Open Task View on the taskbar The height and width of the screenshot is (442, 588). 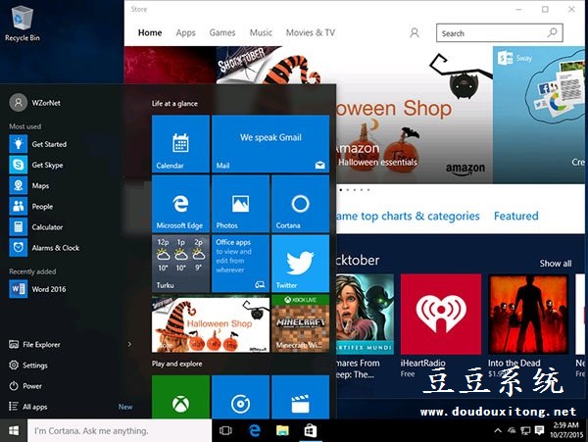click(x=225, y=430)
